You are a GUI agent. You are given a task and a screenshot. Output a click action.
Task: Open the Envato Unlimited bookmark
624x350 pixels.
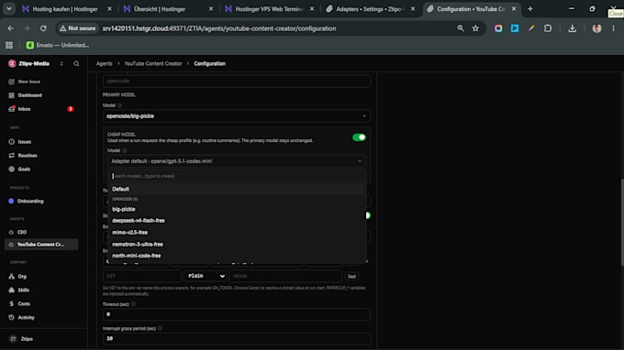click(x=58, y=45)
